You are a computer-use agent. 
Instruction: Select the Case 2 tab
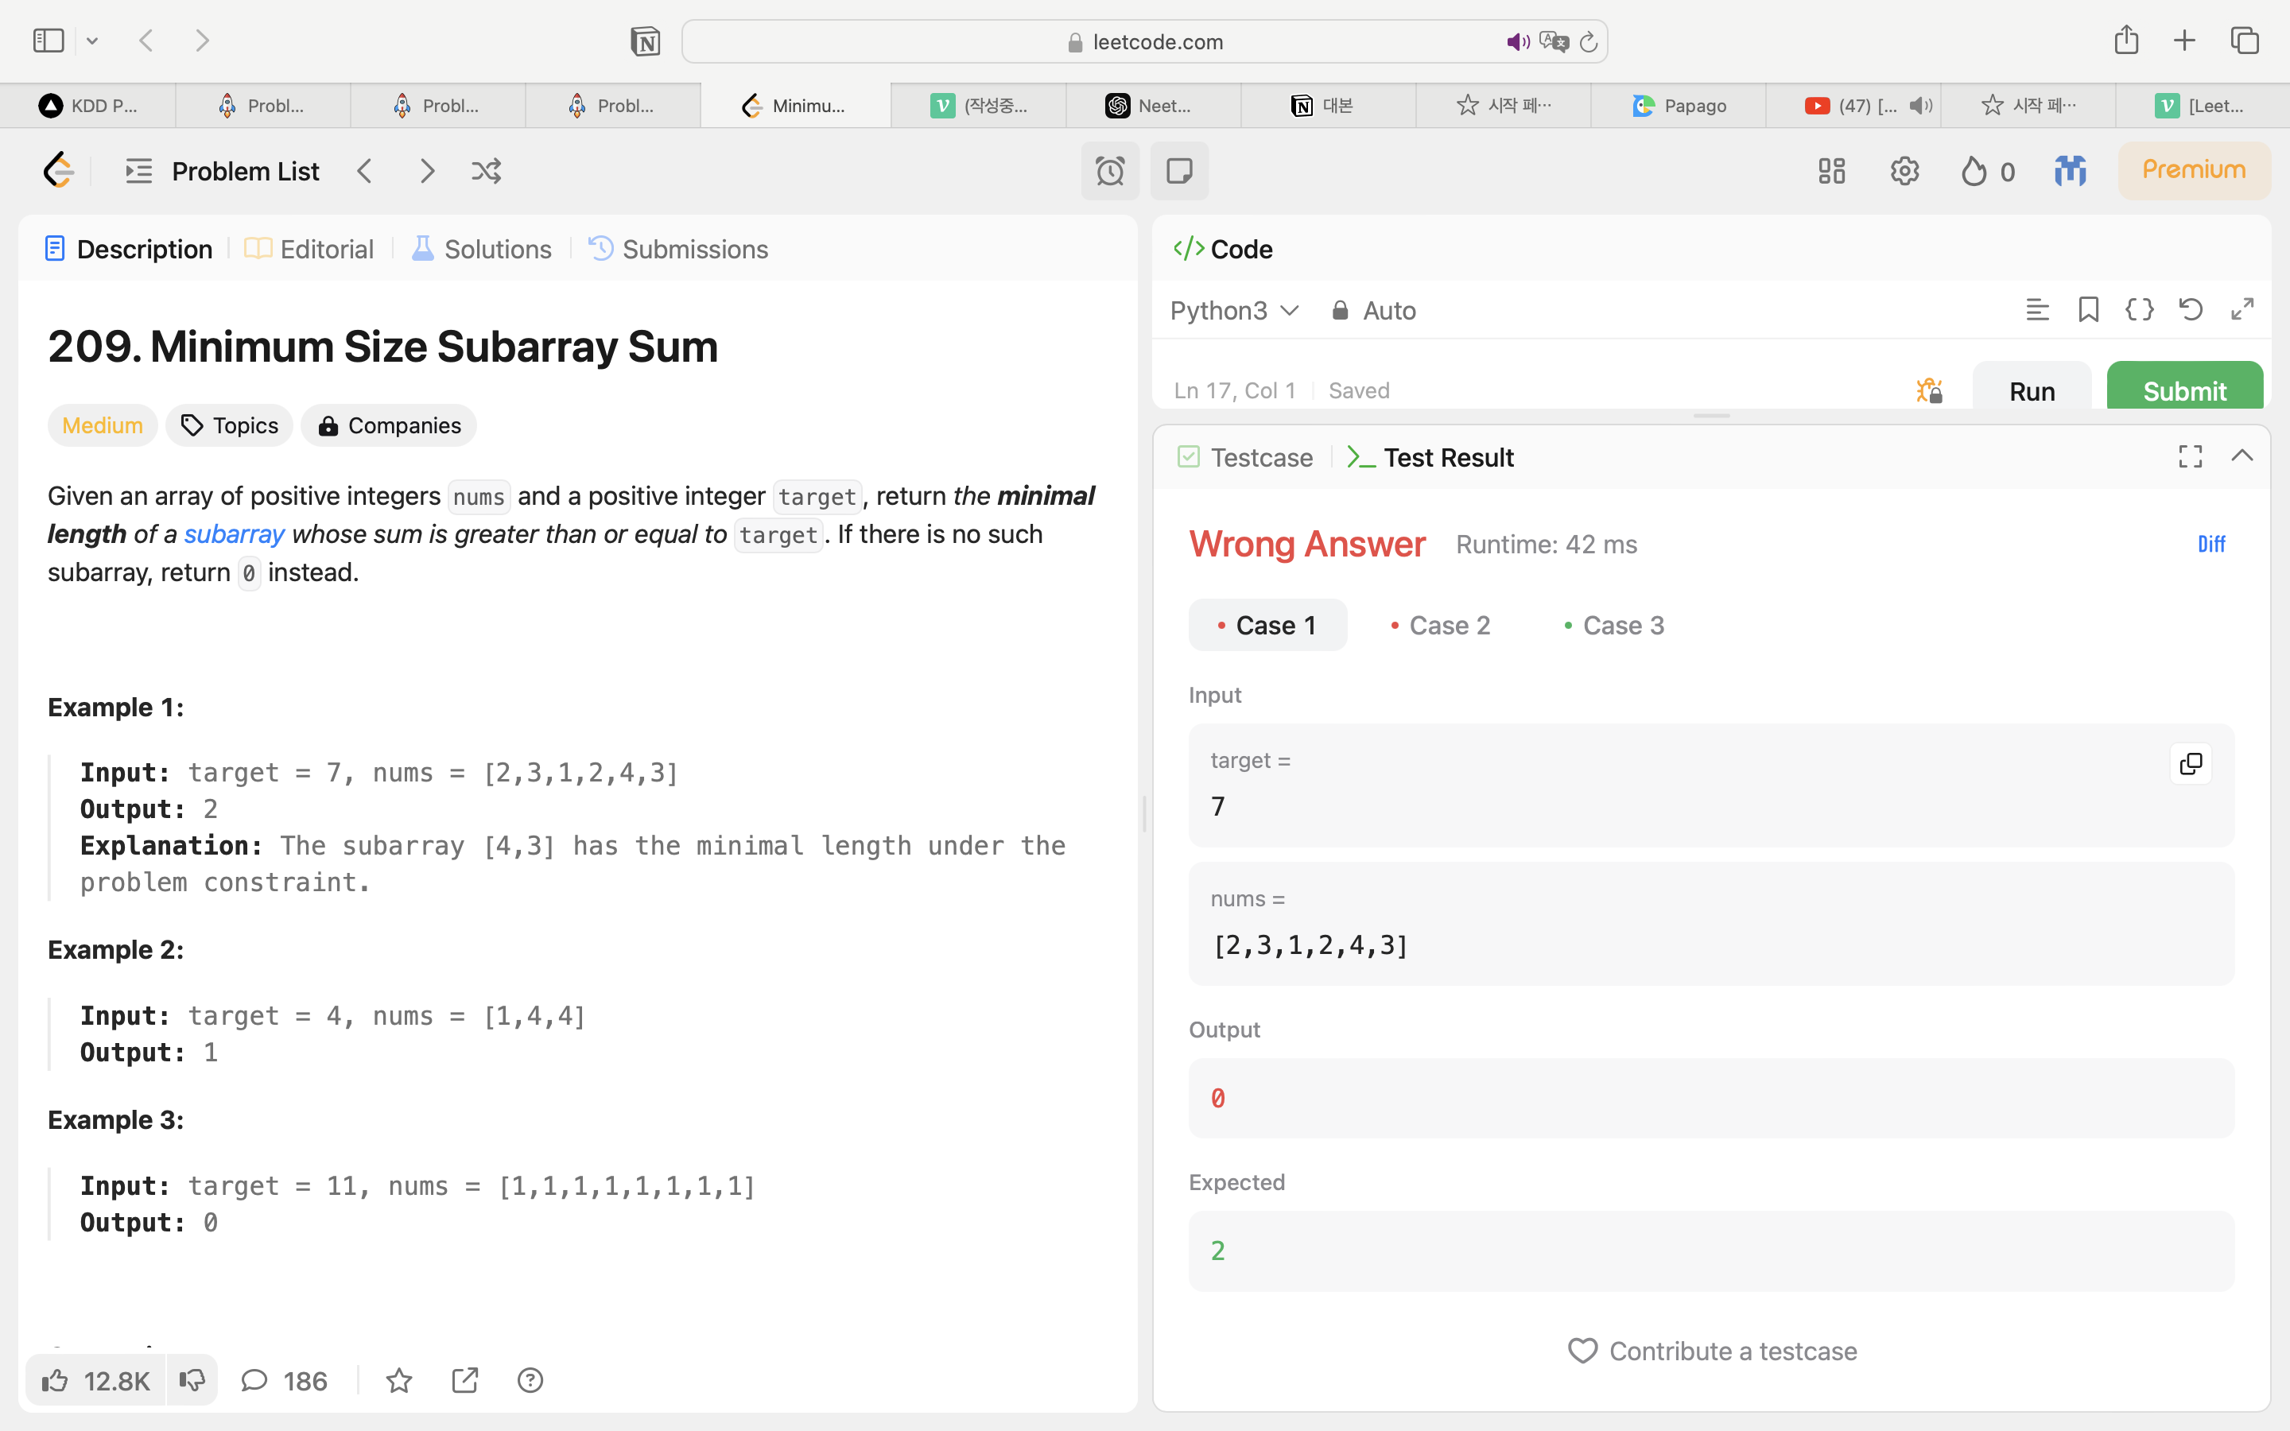tap(1440, 626)
